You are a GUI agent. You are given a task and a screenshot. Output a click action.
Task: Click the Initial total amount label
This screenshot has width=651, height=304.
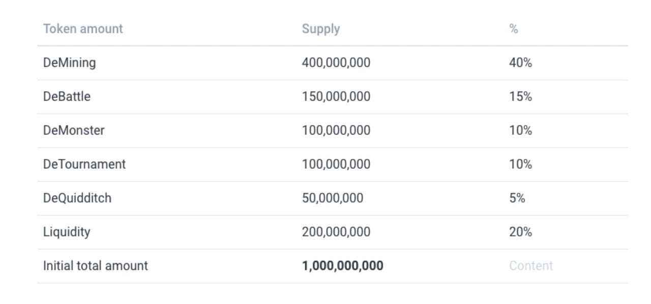[96, 266]
